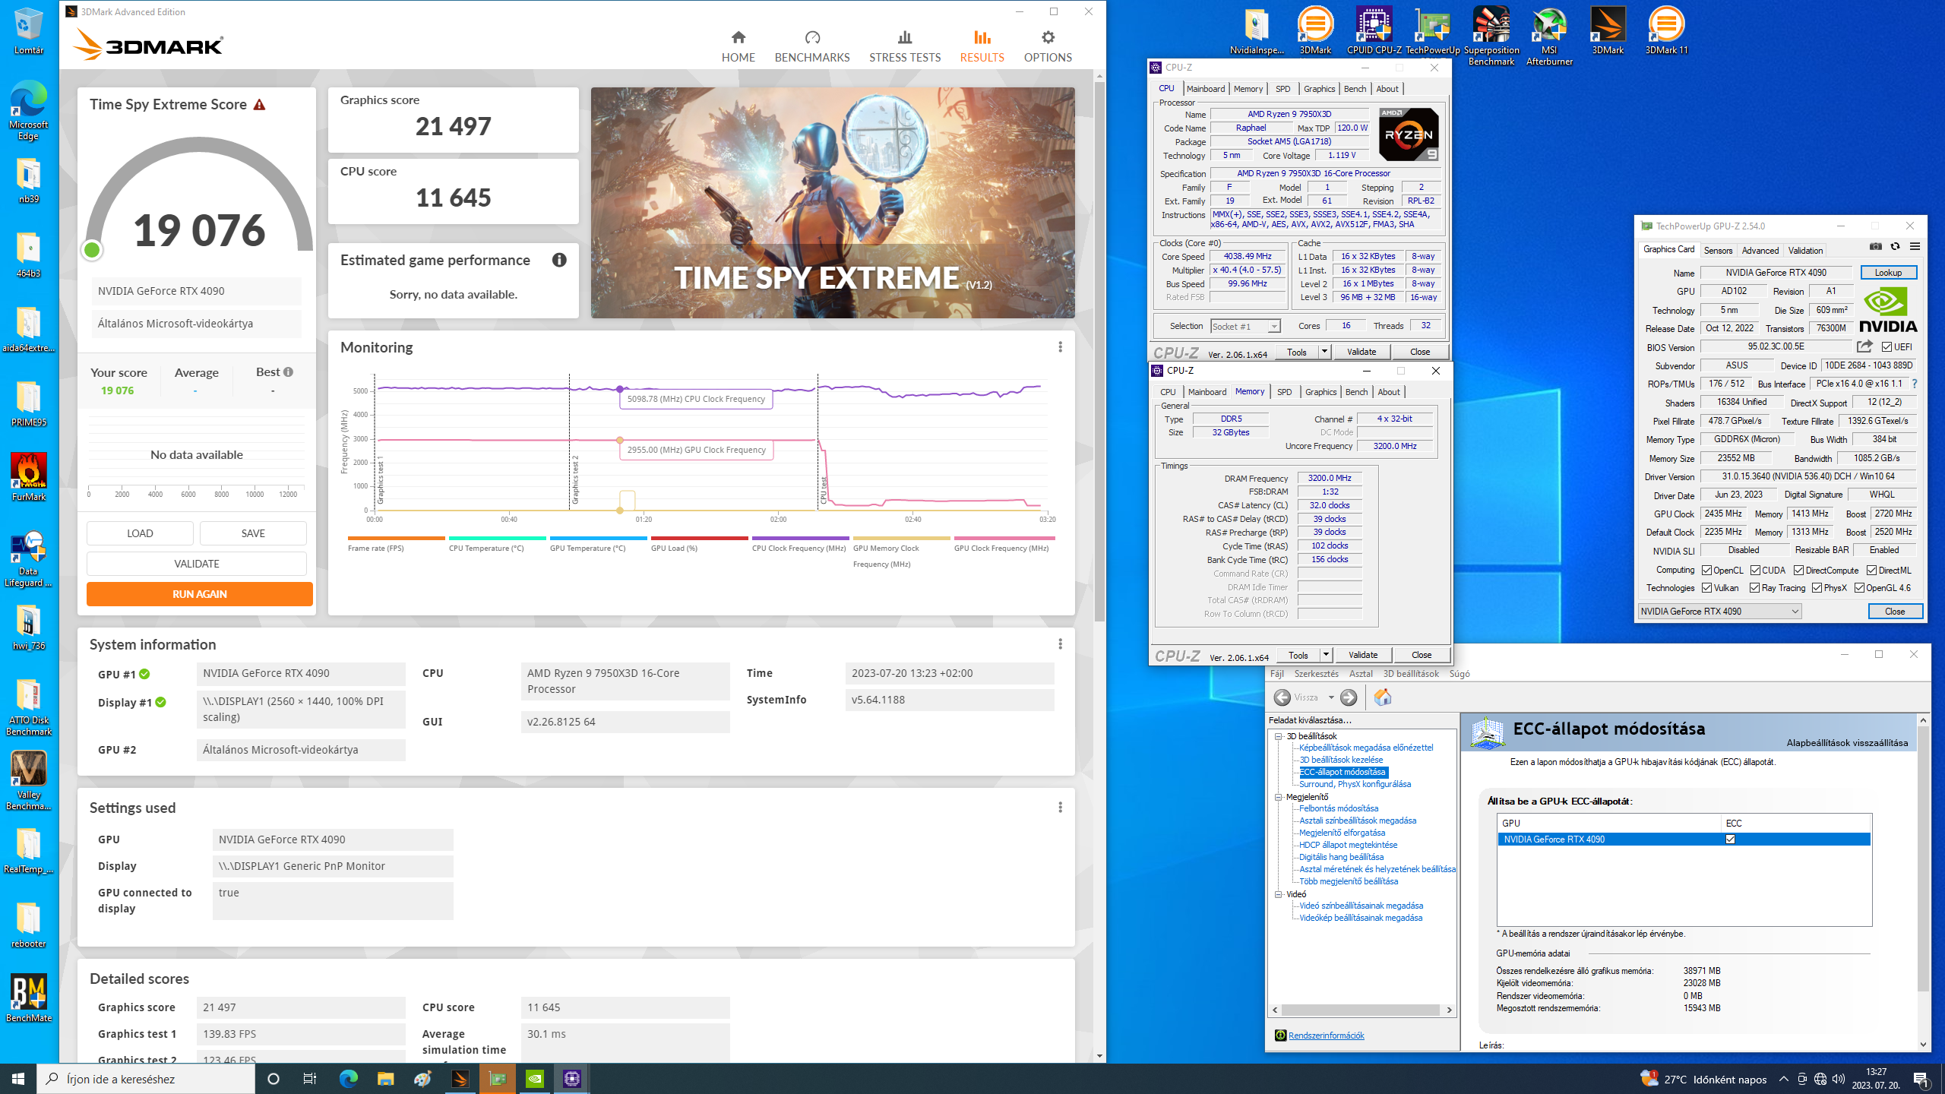Click the Windows Start button
Image resolution: width=1945 pixels, height=1094 pixels.
(x=18, y=1079)
